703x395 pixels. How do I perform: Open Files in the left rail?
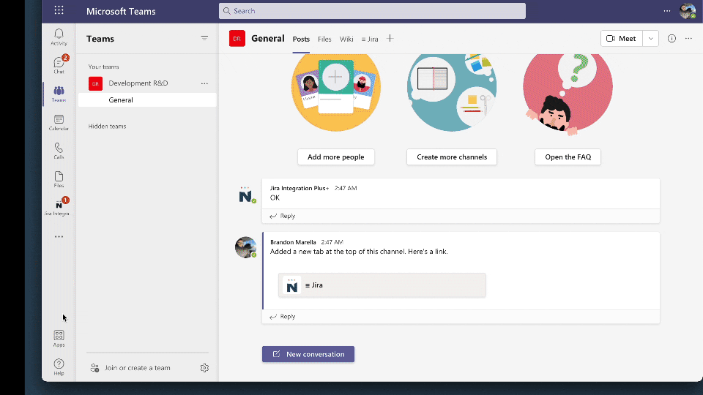(59, 179)
